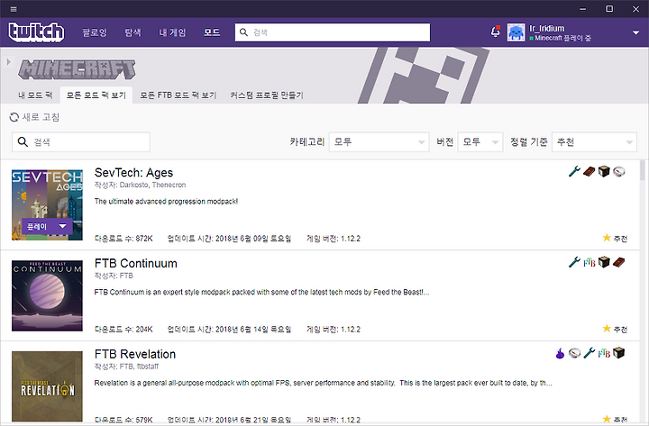Open the account dropdown arrow
Screen dimensions: 649x426
(x=636, y=32)
